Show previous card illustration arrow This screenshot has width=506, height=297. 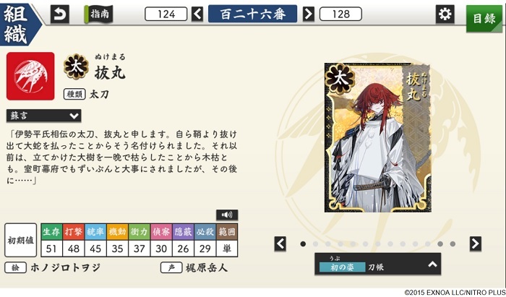[280, 244]
